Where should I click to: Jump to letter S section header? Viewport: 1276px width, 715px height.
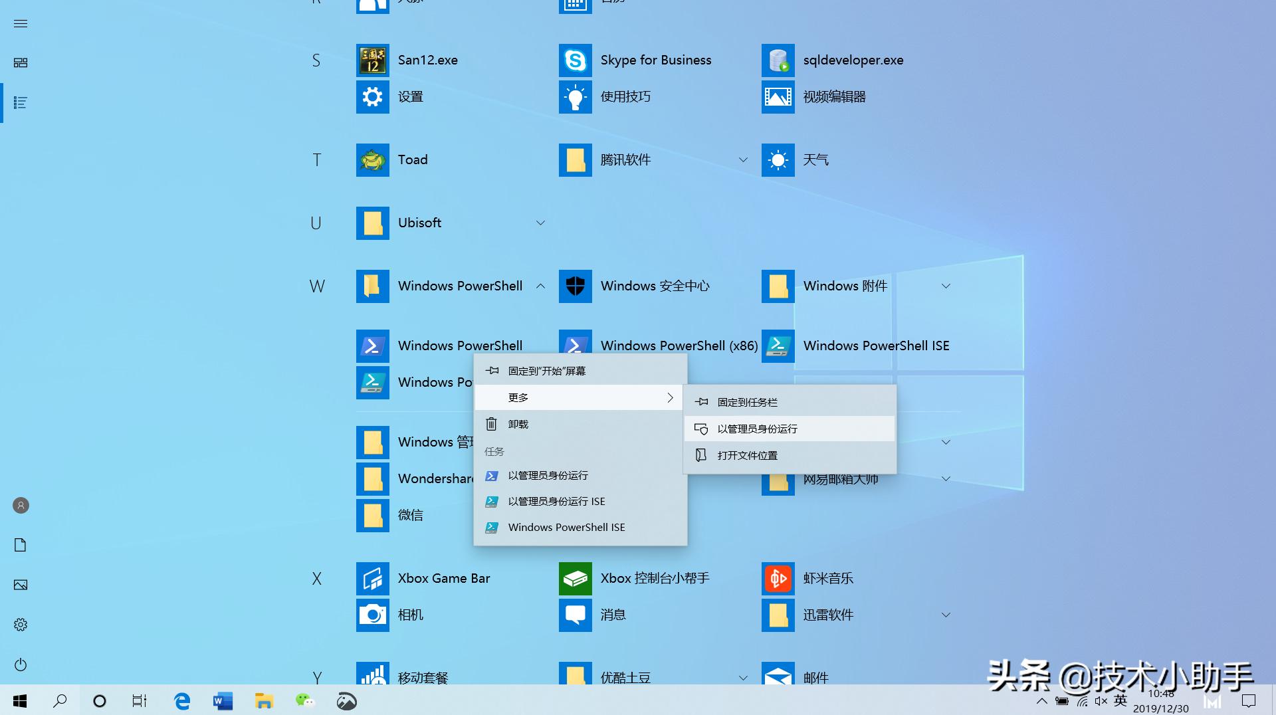316,60
